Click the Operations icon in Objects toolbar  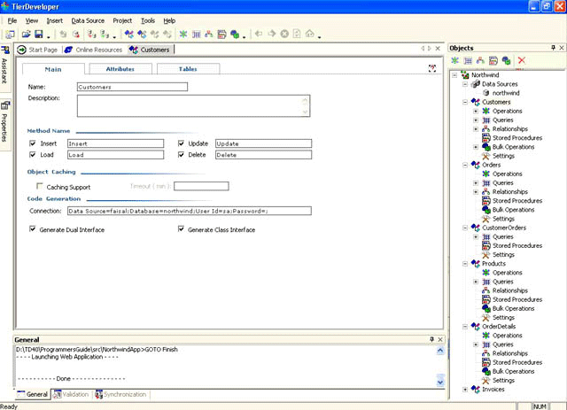tap(455, 60)
